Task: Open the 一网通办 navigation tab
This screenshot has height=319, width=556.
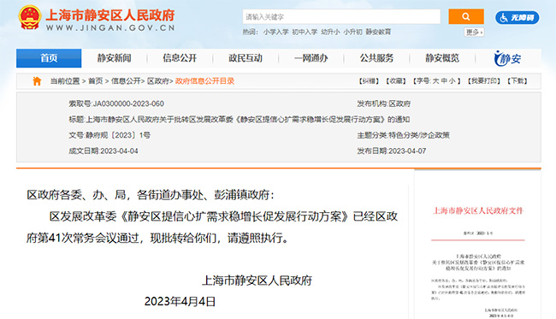Action: coord(311,58)
